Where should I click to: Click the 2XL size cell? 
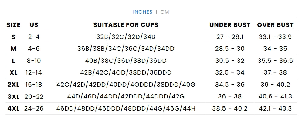pos(13,85)
